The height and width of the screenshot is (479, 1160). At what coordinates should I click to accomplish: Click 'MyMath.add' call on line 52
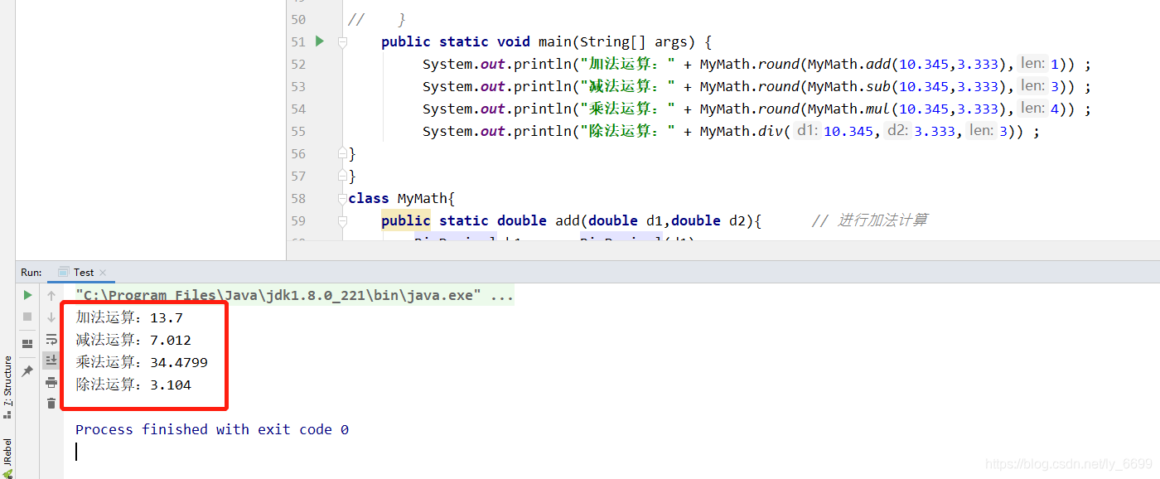(848, 64)
